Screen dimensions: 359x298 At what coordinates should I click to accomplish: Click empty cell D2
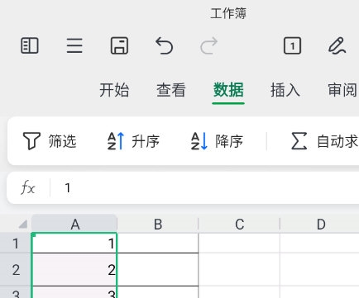[320, 270]
